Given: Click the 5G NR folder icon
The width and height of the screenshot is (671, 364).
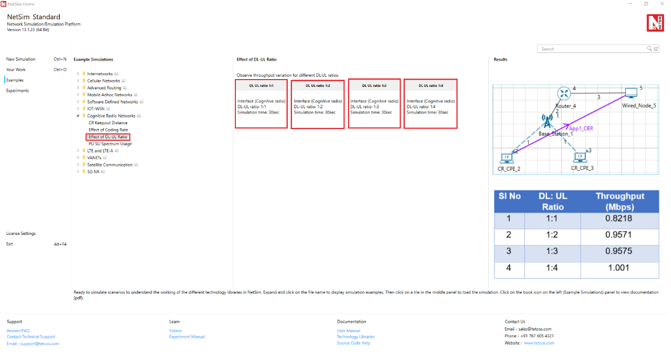Looking at the screenshot, I should pos(84,172).
